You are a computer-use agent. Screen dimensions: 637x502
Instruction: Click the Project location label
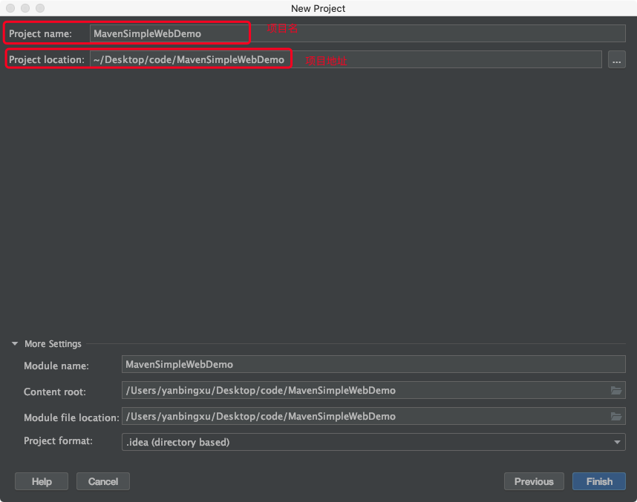coord(47,59)
